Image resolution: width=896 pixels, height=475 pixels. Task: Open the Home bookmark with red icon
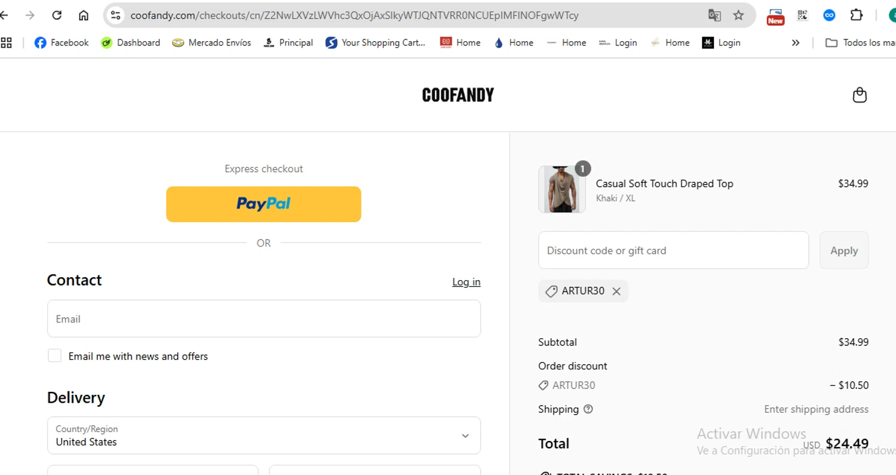click(460, 42)
